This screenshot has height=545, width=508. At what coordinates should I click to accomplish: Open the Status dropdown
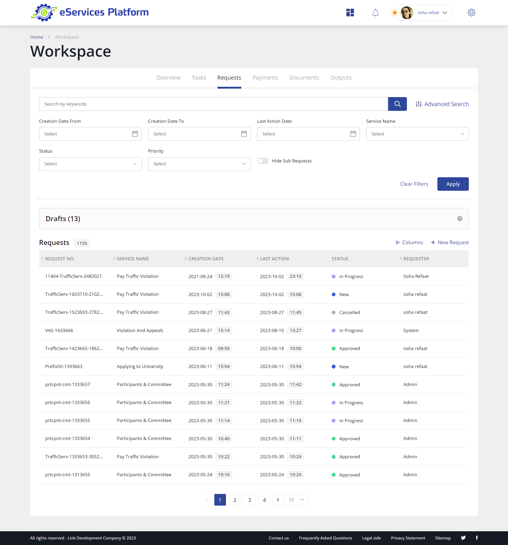[x=90, y=164]
